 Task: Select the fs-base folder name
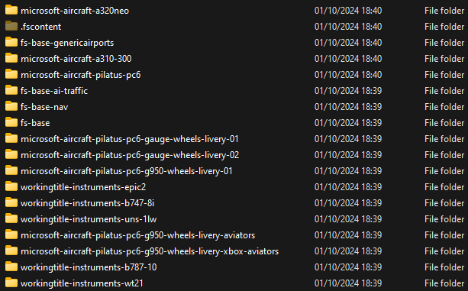[35, 123]
